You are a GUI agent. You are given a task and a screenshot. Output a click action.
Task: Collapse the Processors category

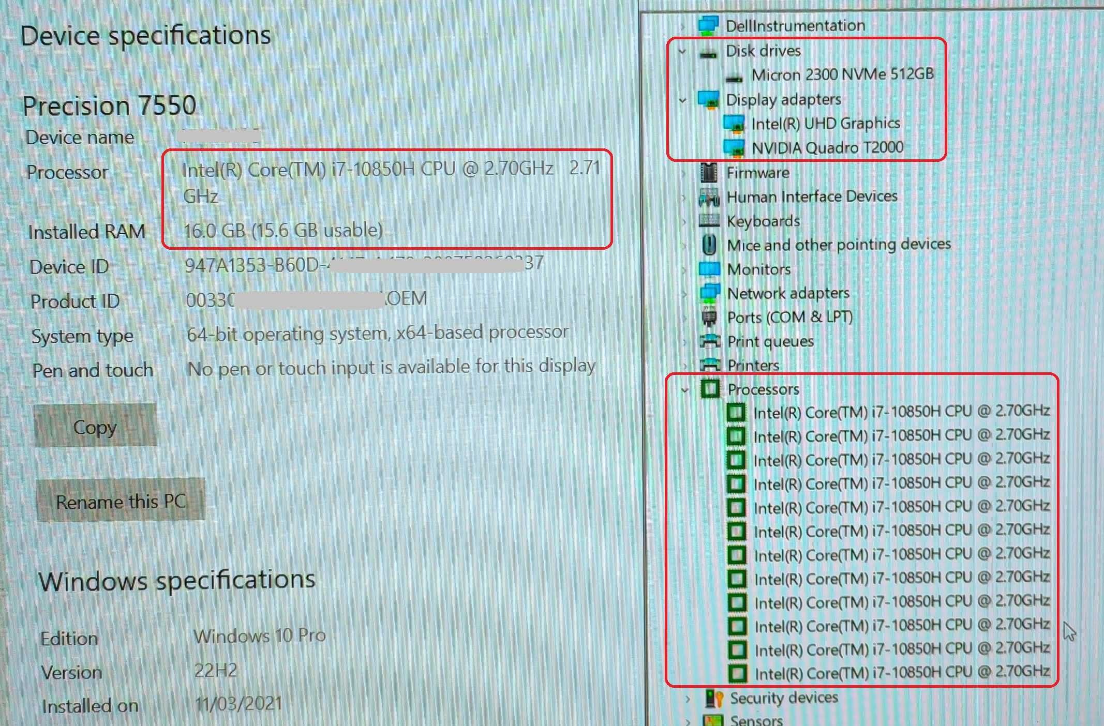pos(684,389)
